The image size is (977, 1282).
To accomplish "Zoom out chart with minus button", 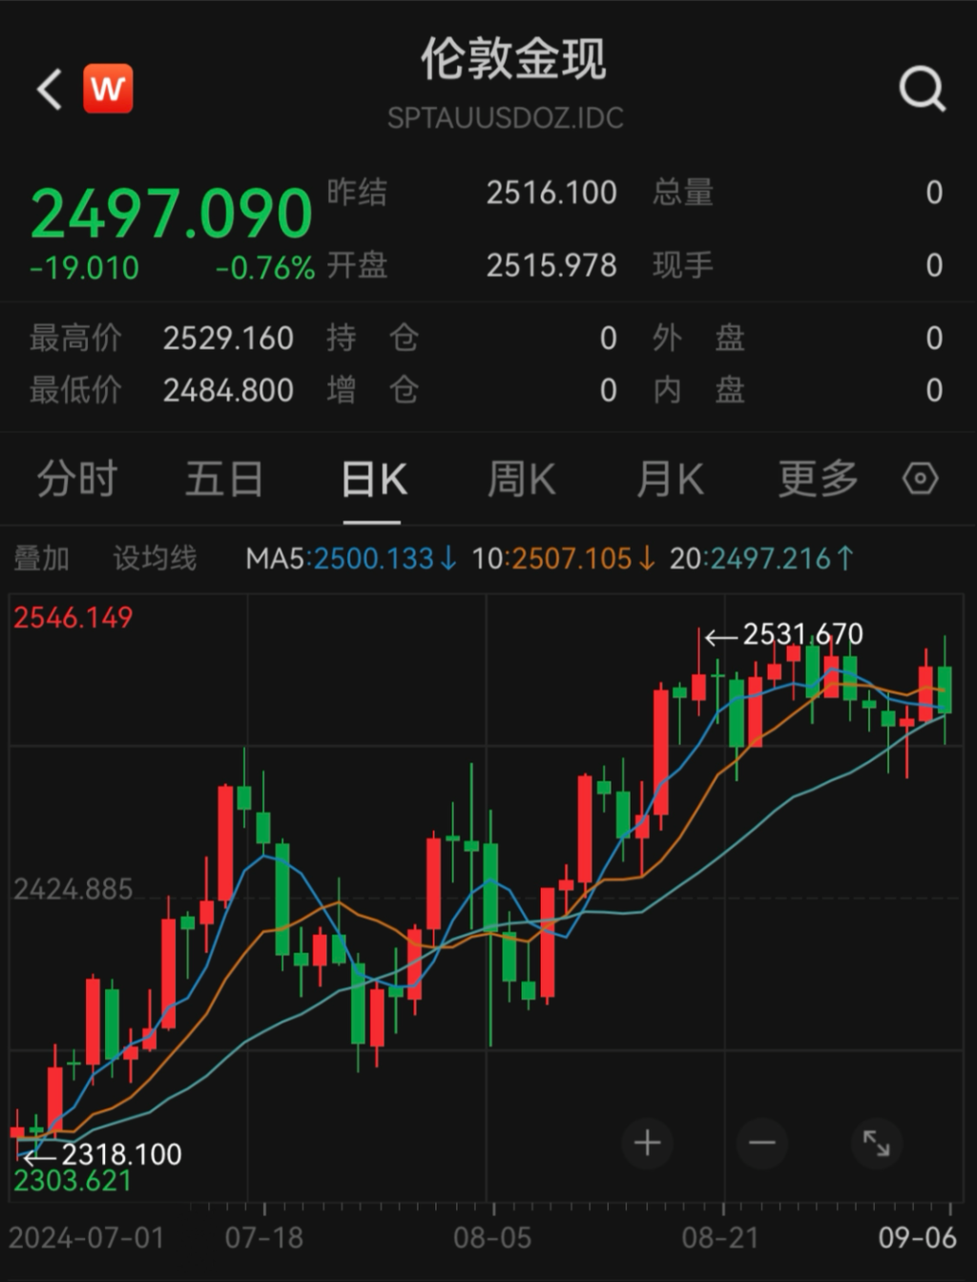I will (761, 1143).
